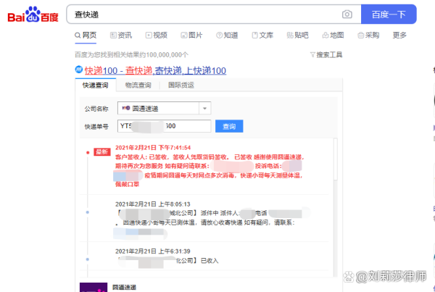Viewport: 435px width, 292px height.
Task: Open camera image search icon
Action: click(347, 14)
